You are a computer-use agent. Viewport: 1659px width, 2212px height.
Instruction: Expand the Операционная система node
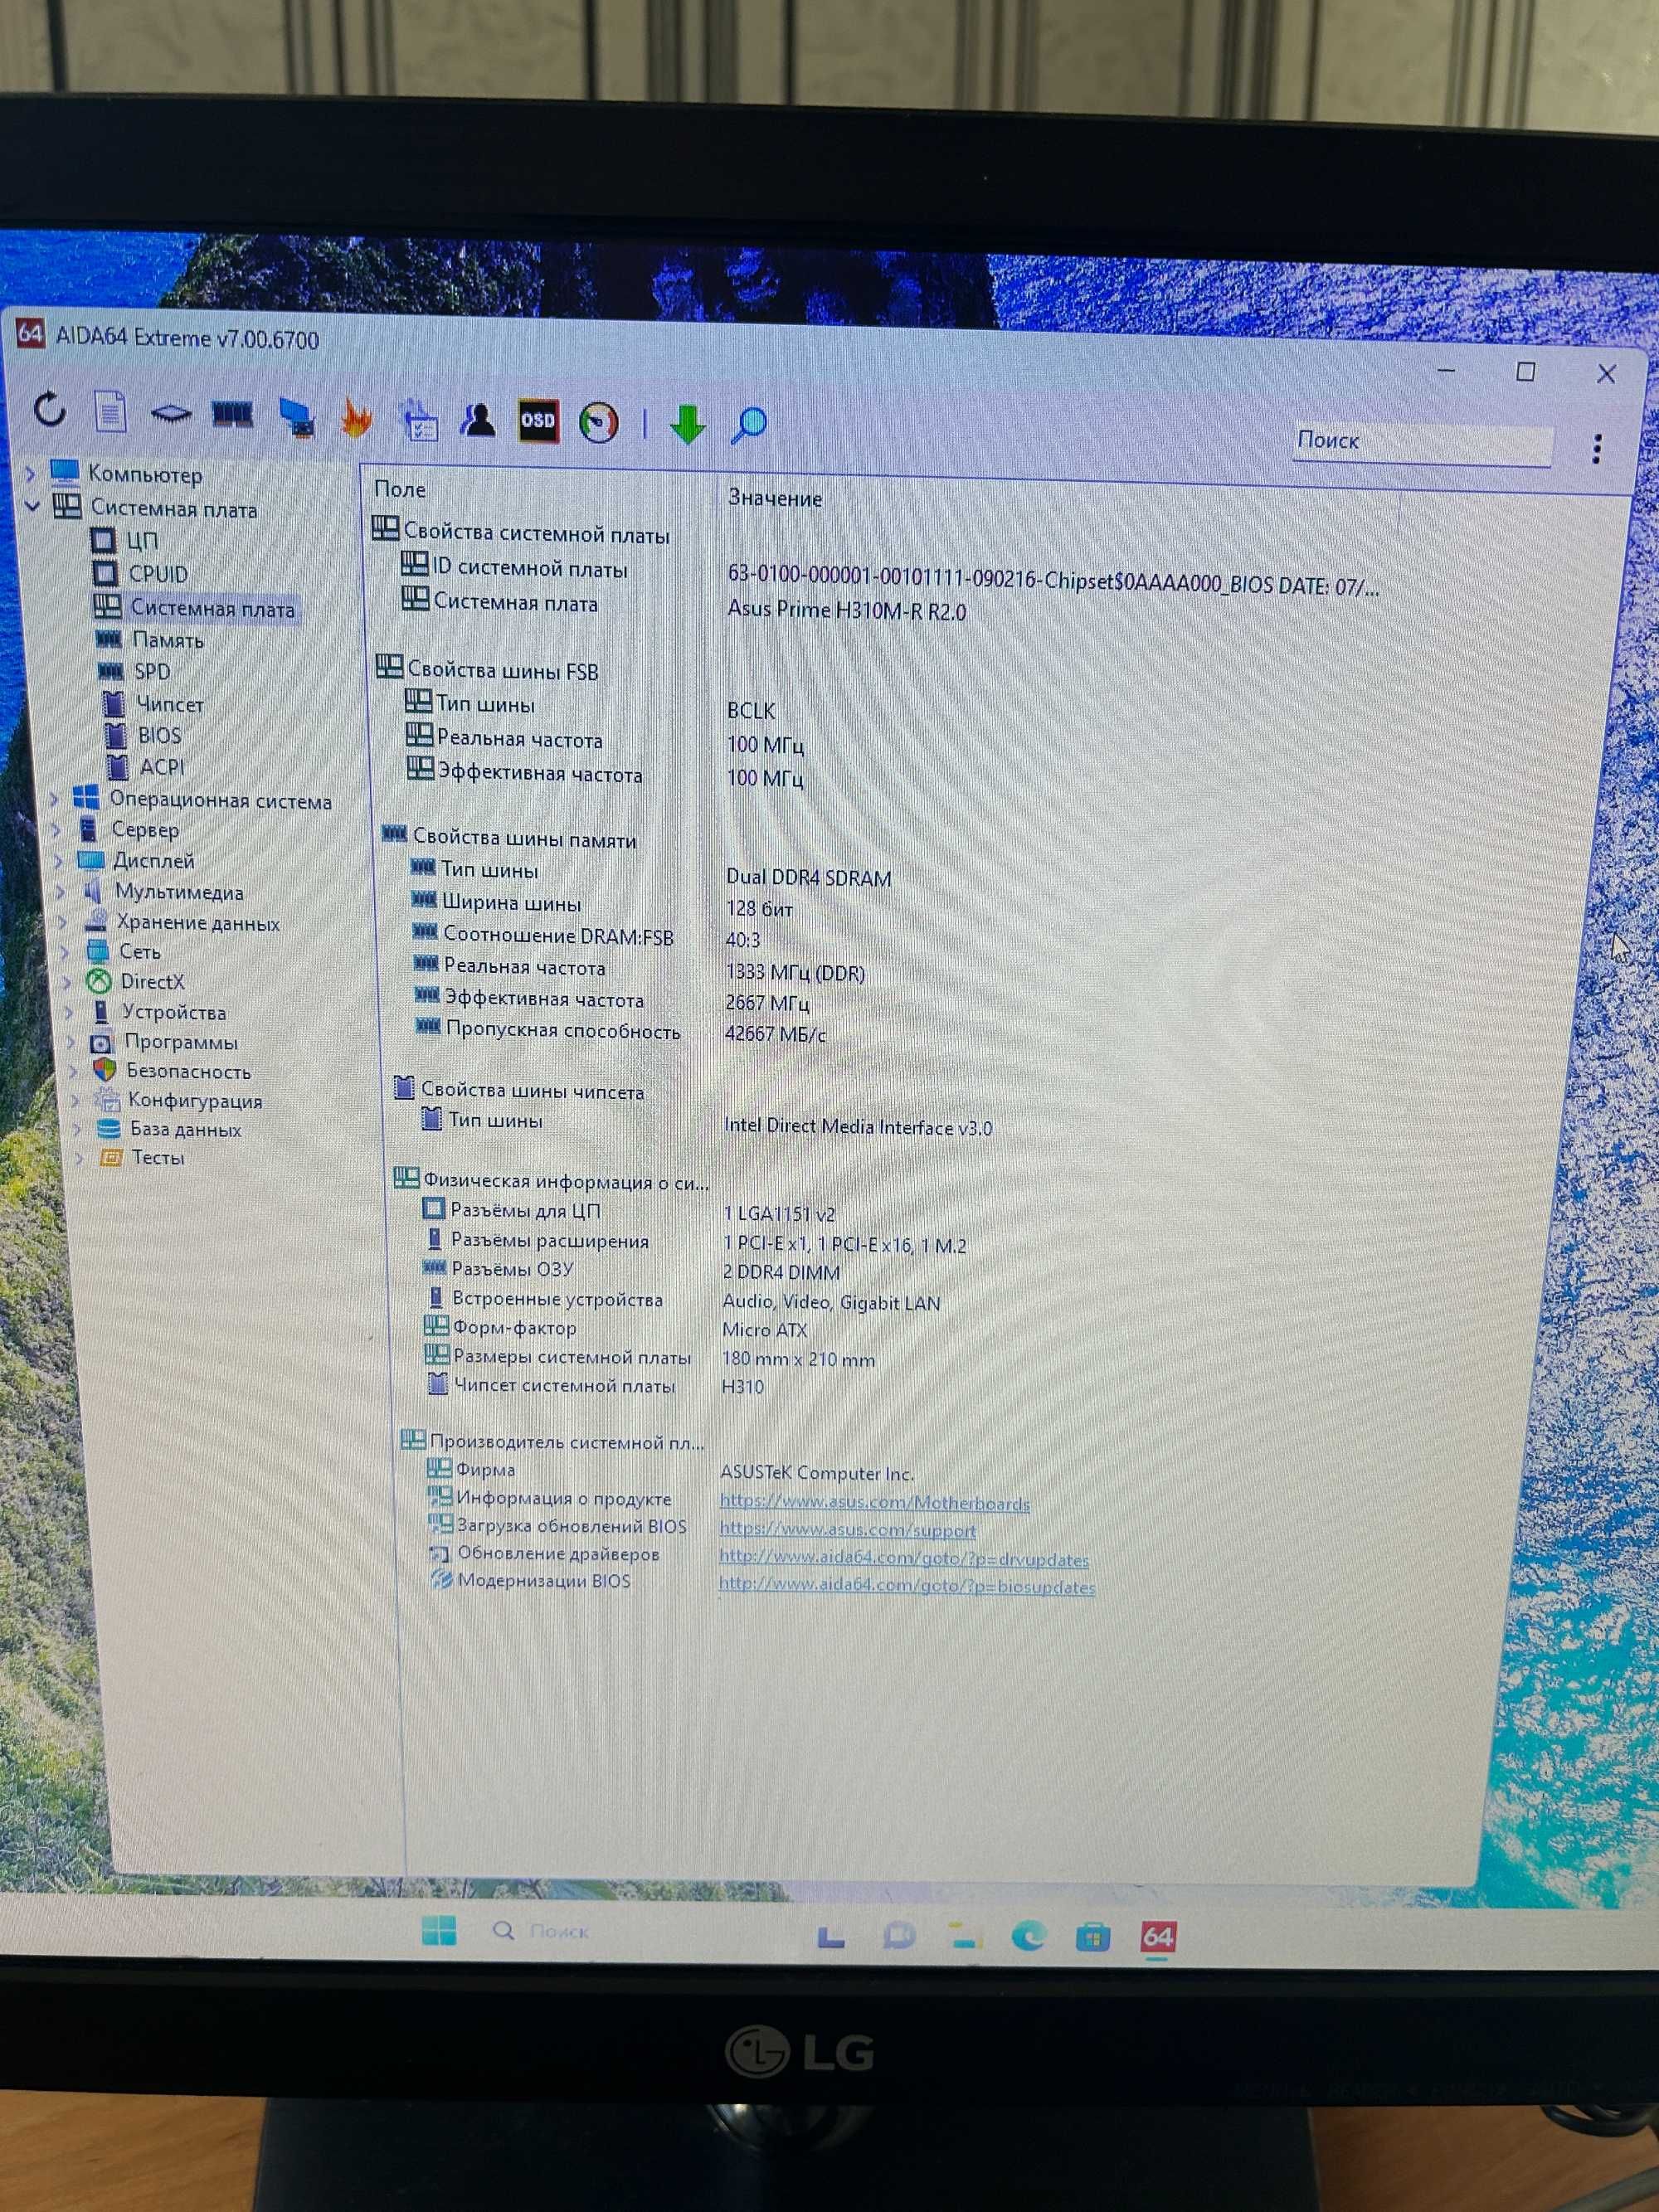[x=55, y=798]
